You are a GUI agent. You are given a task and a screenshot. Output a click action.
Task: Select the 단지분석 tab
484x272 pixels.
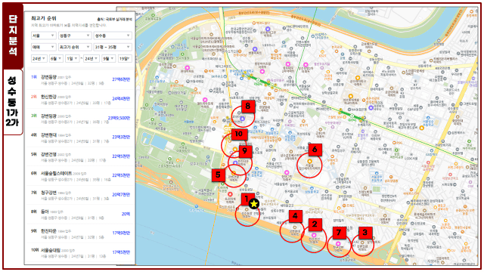tap(13, 36)
